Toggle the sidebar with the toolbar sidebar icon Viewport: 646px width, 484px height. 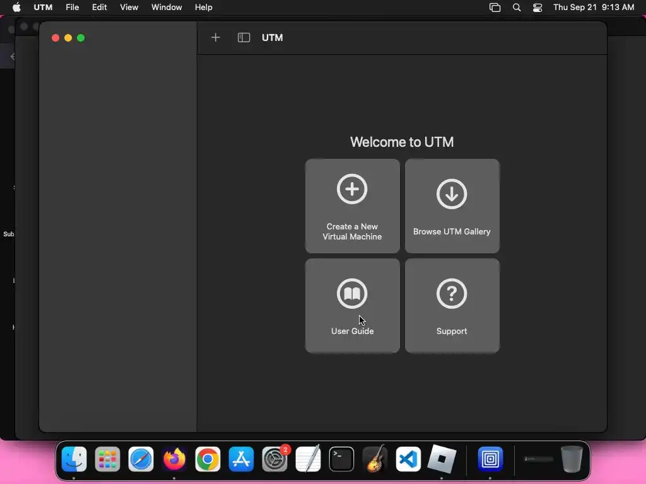click(x=244, y=38)
